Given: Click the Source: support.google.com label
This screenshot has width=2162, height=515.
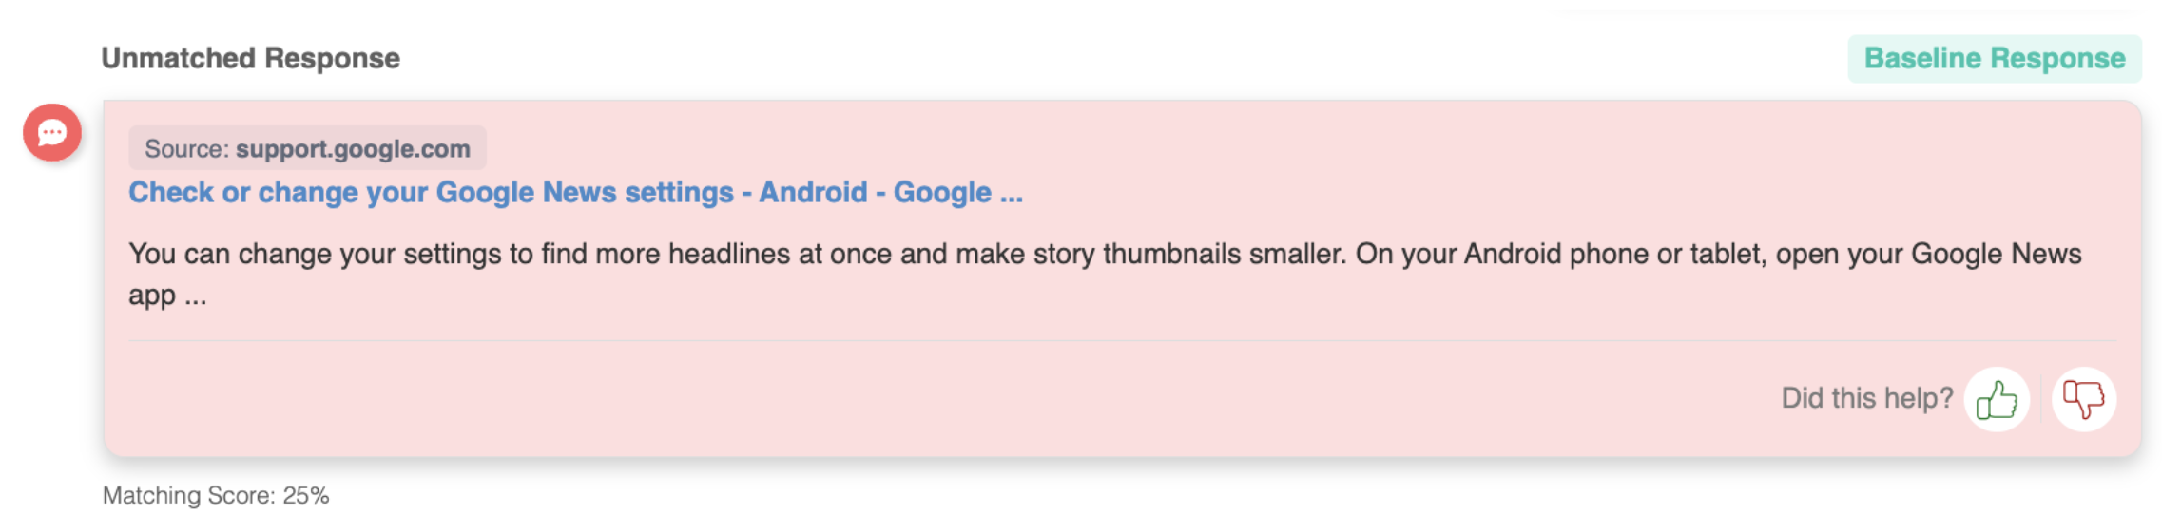Looking at the screenshot, I should pyautogui.click(x=307, y=149).
